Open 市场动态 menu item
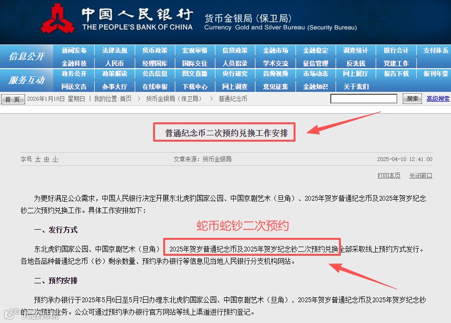This screenshot has height=323, width=451. (x=315, y=74)
